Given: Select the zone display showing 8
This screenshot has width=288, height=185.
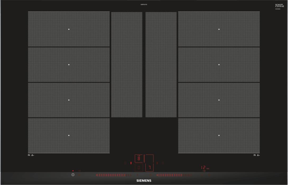Looking at the screenshot, I should [139, 159].
